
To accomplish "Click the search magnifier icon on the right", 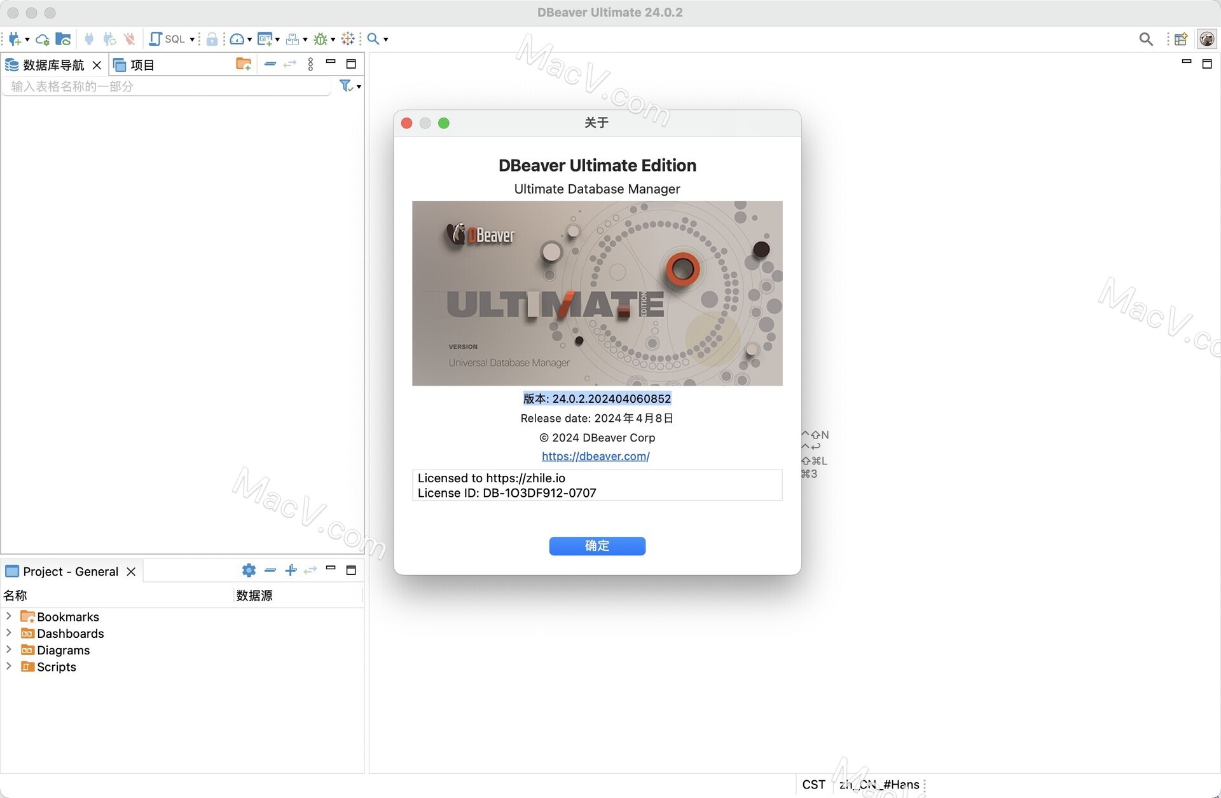I will click(x=1146, y=39).
